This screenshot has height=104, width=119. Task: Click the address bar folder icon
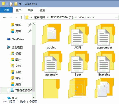[x=27, y=17]
